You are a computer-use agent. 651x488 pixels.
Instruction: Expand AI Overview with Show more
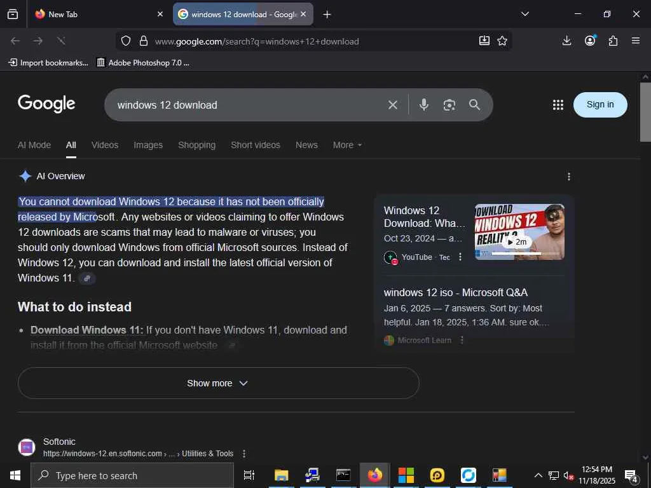(219, 383)
